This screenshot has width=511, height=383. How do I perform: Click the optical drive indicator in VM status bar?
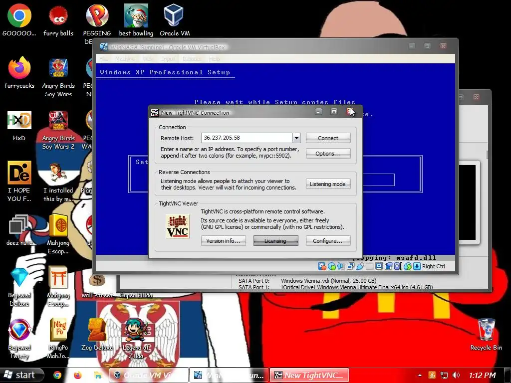tap(332, 266)
